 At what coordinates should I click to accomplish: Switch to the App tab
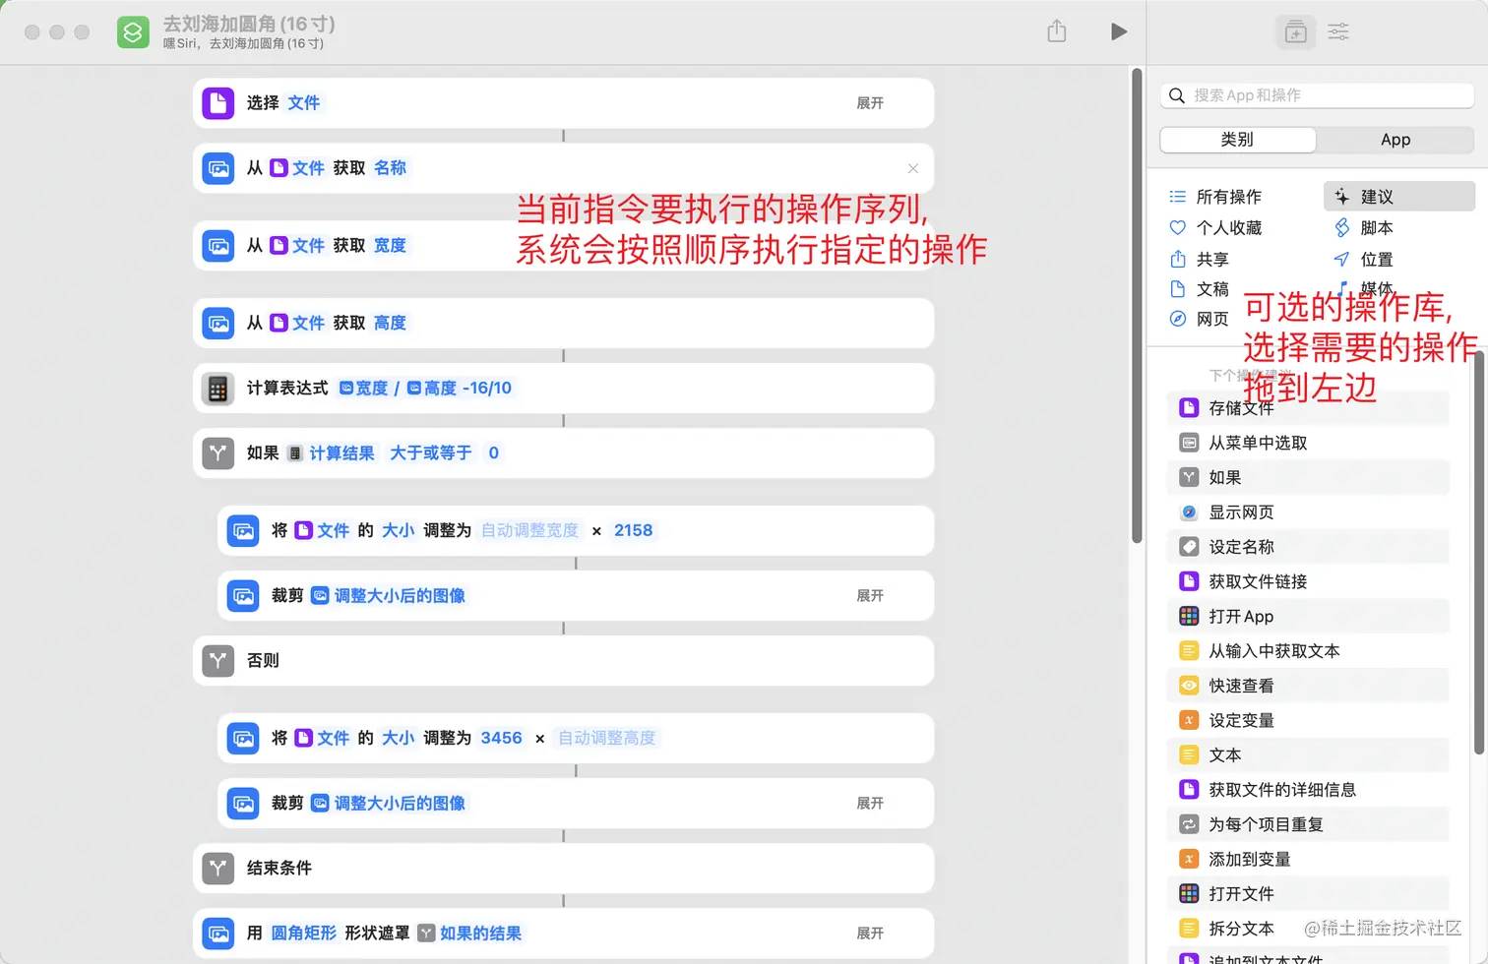[x=1395, y=140]
